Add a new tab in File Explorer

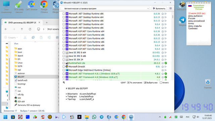click(x=47, y=23)
